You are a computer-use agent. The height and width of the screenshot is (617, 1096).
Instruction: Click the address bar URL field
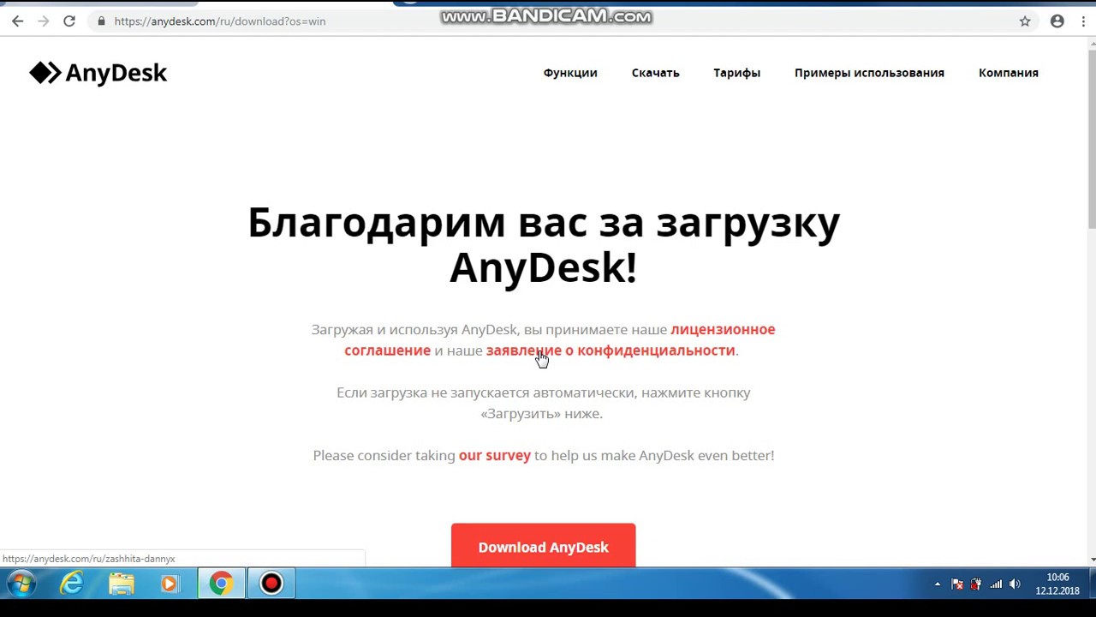click(x=548, y=21)
